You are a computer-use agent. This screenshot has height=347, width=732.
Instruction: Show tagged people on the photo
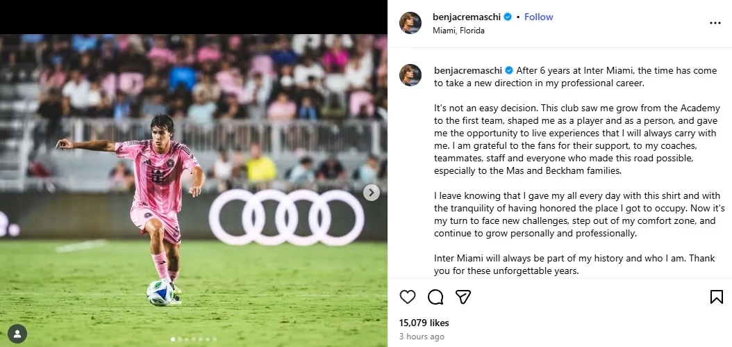click(17, 334)
